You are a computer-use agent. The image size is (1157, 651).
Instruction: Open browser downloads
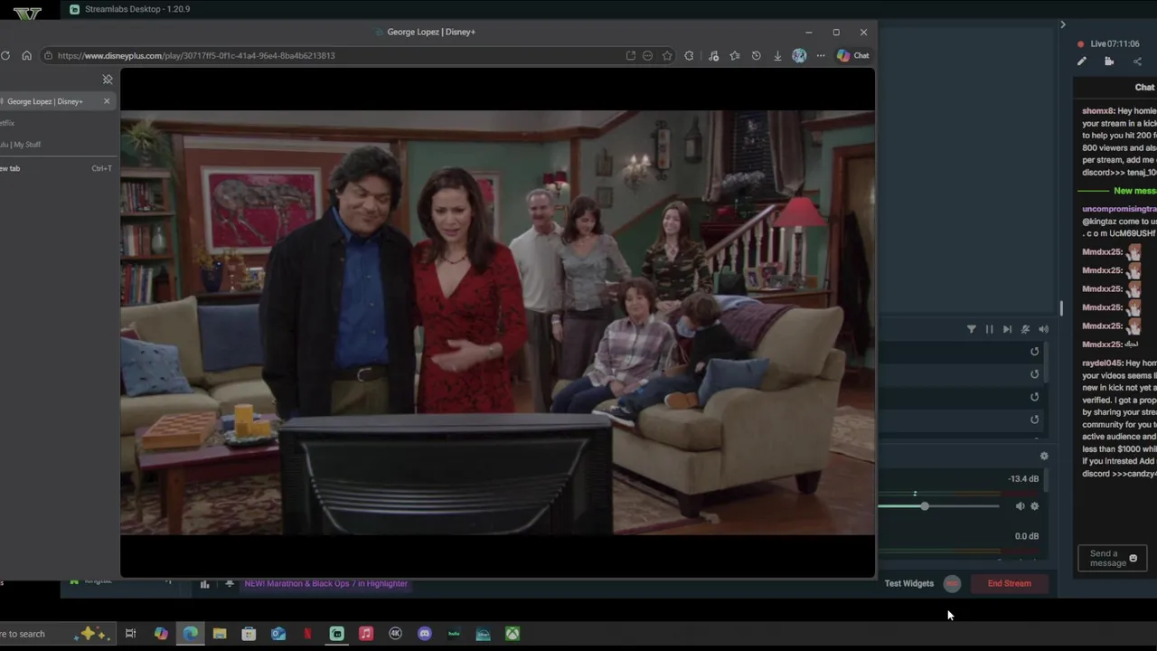pos(777,55)
